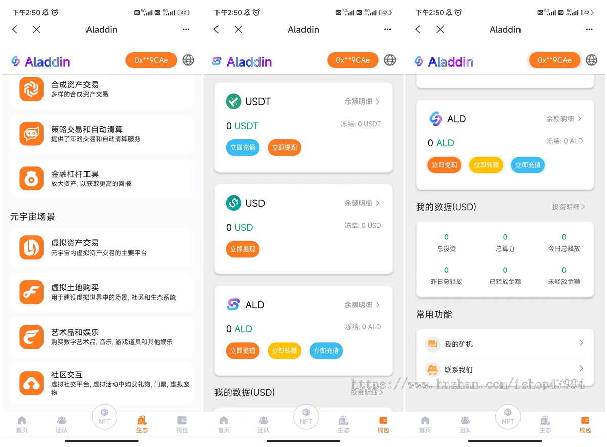Open three-dots menu in middle screen
607x447 pixels.
point(388,30)
